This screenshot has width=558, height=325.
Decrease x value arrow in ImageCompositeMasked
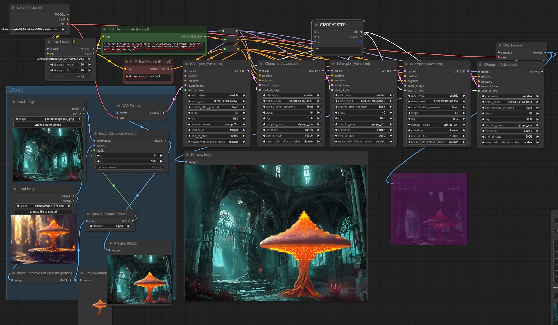98,156
